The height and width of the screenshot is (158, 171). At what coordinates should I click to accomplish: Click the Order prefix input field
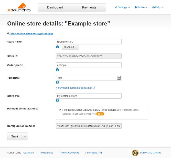89,65
